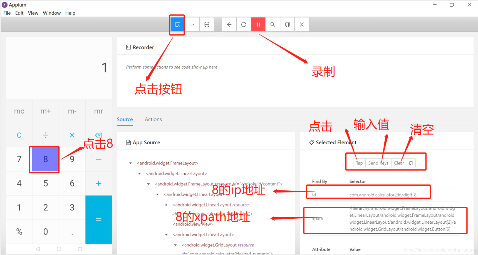The image size is (478, 255).
Task: Open the View menu
Action: point(33,13)
